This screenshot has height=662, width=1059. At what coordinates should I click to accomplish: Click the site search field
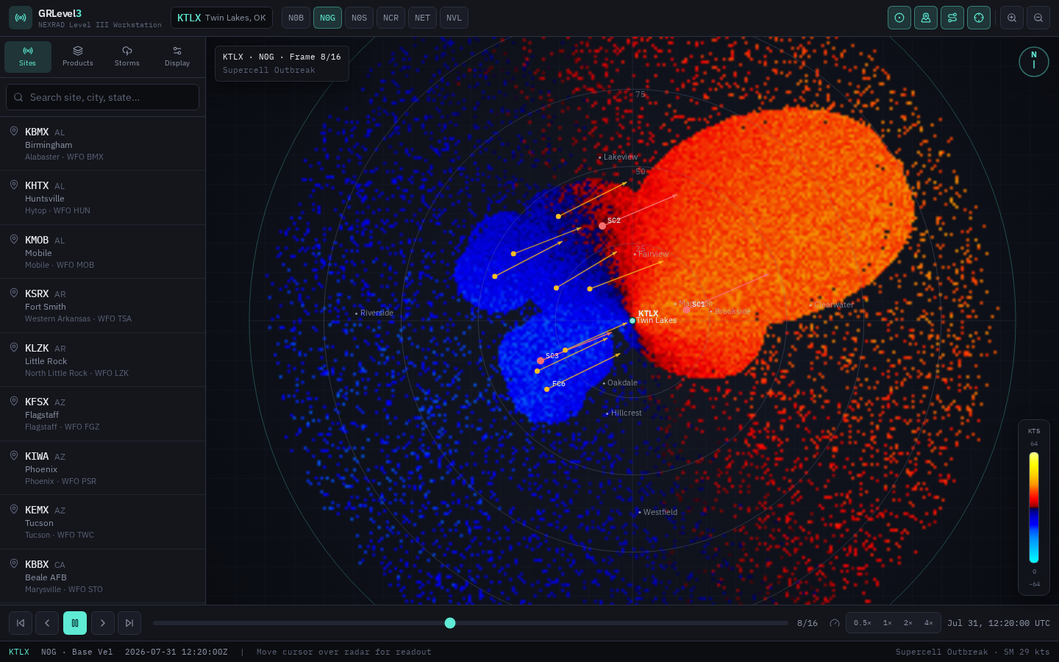pos(103,97)
